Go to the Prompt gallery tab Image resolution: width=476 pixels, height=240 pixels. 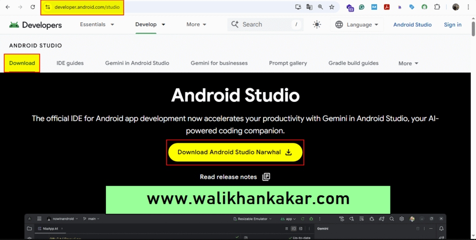pyautogui.click(x=288, y=63)
